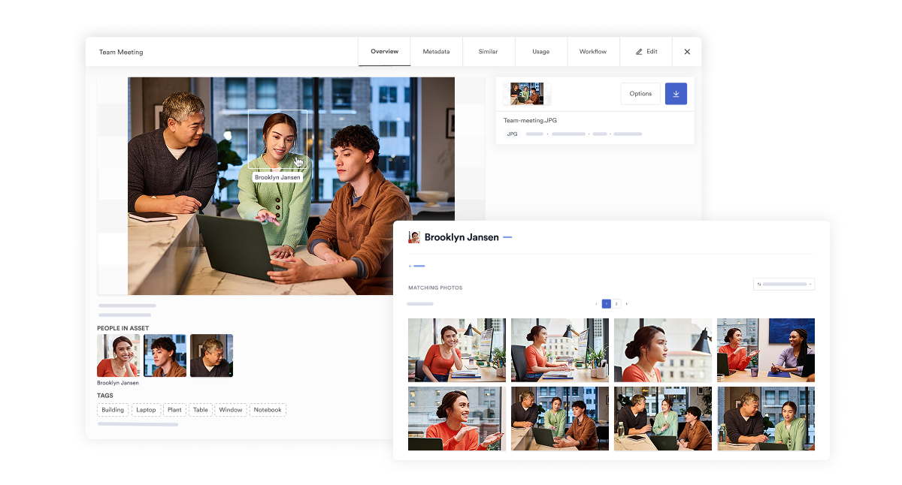Viewport: 902px width, 485px height.
Task: Select the Usage tab
Action: (540, 52)
